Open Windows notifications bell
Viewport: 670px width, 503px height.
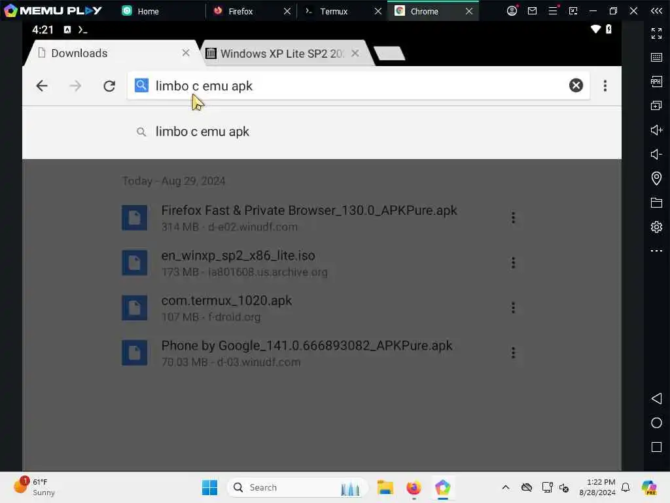(x=626, y=487)
